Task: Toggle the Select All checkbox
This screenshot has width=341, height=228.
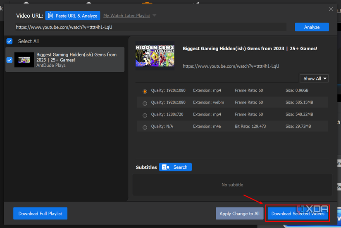Action: 10,41
